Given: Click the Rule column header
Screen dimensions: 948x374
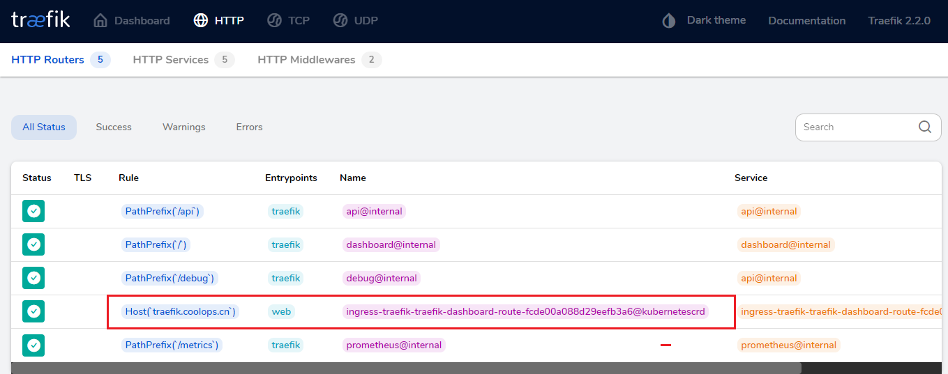Looking at the screenshot, I should [x=128, y=178].
